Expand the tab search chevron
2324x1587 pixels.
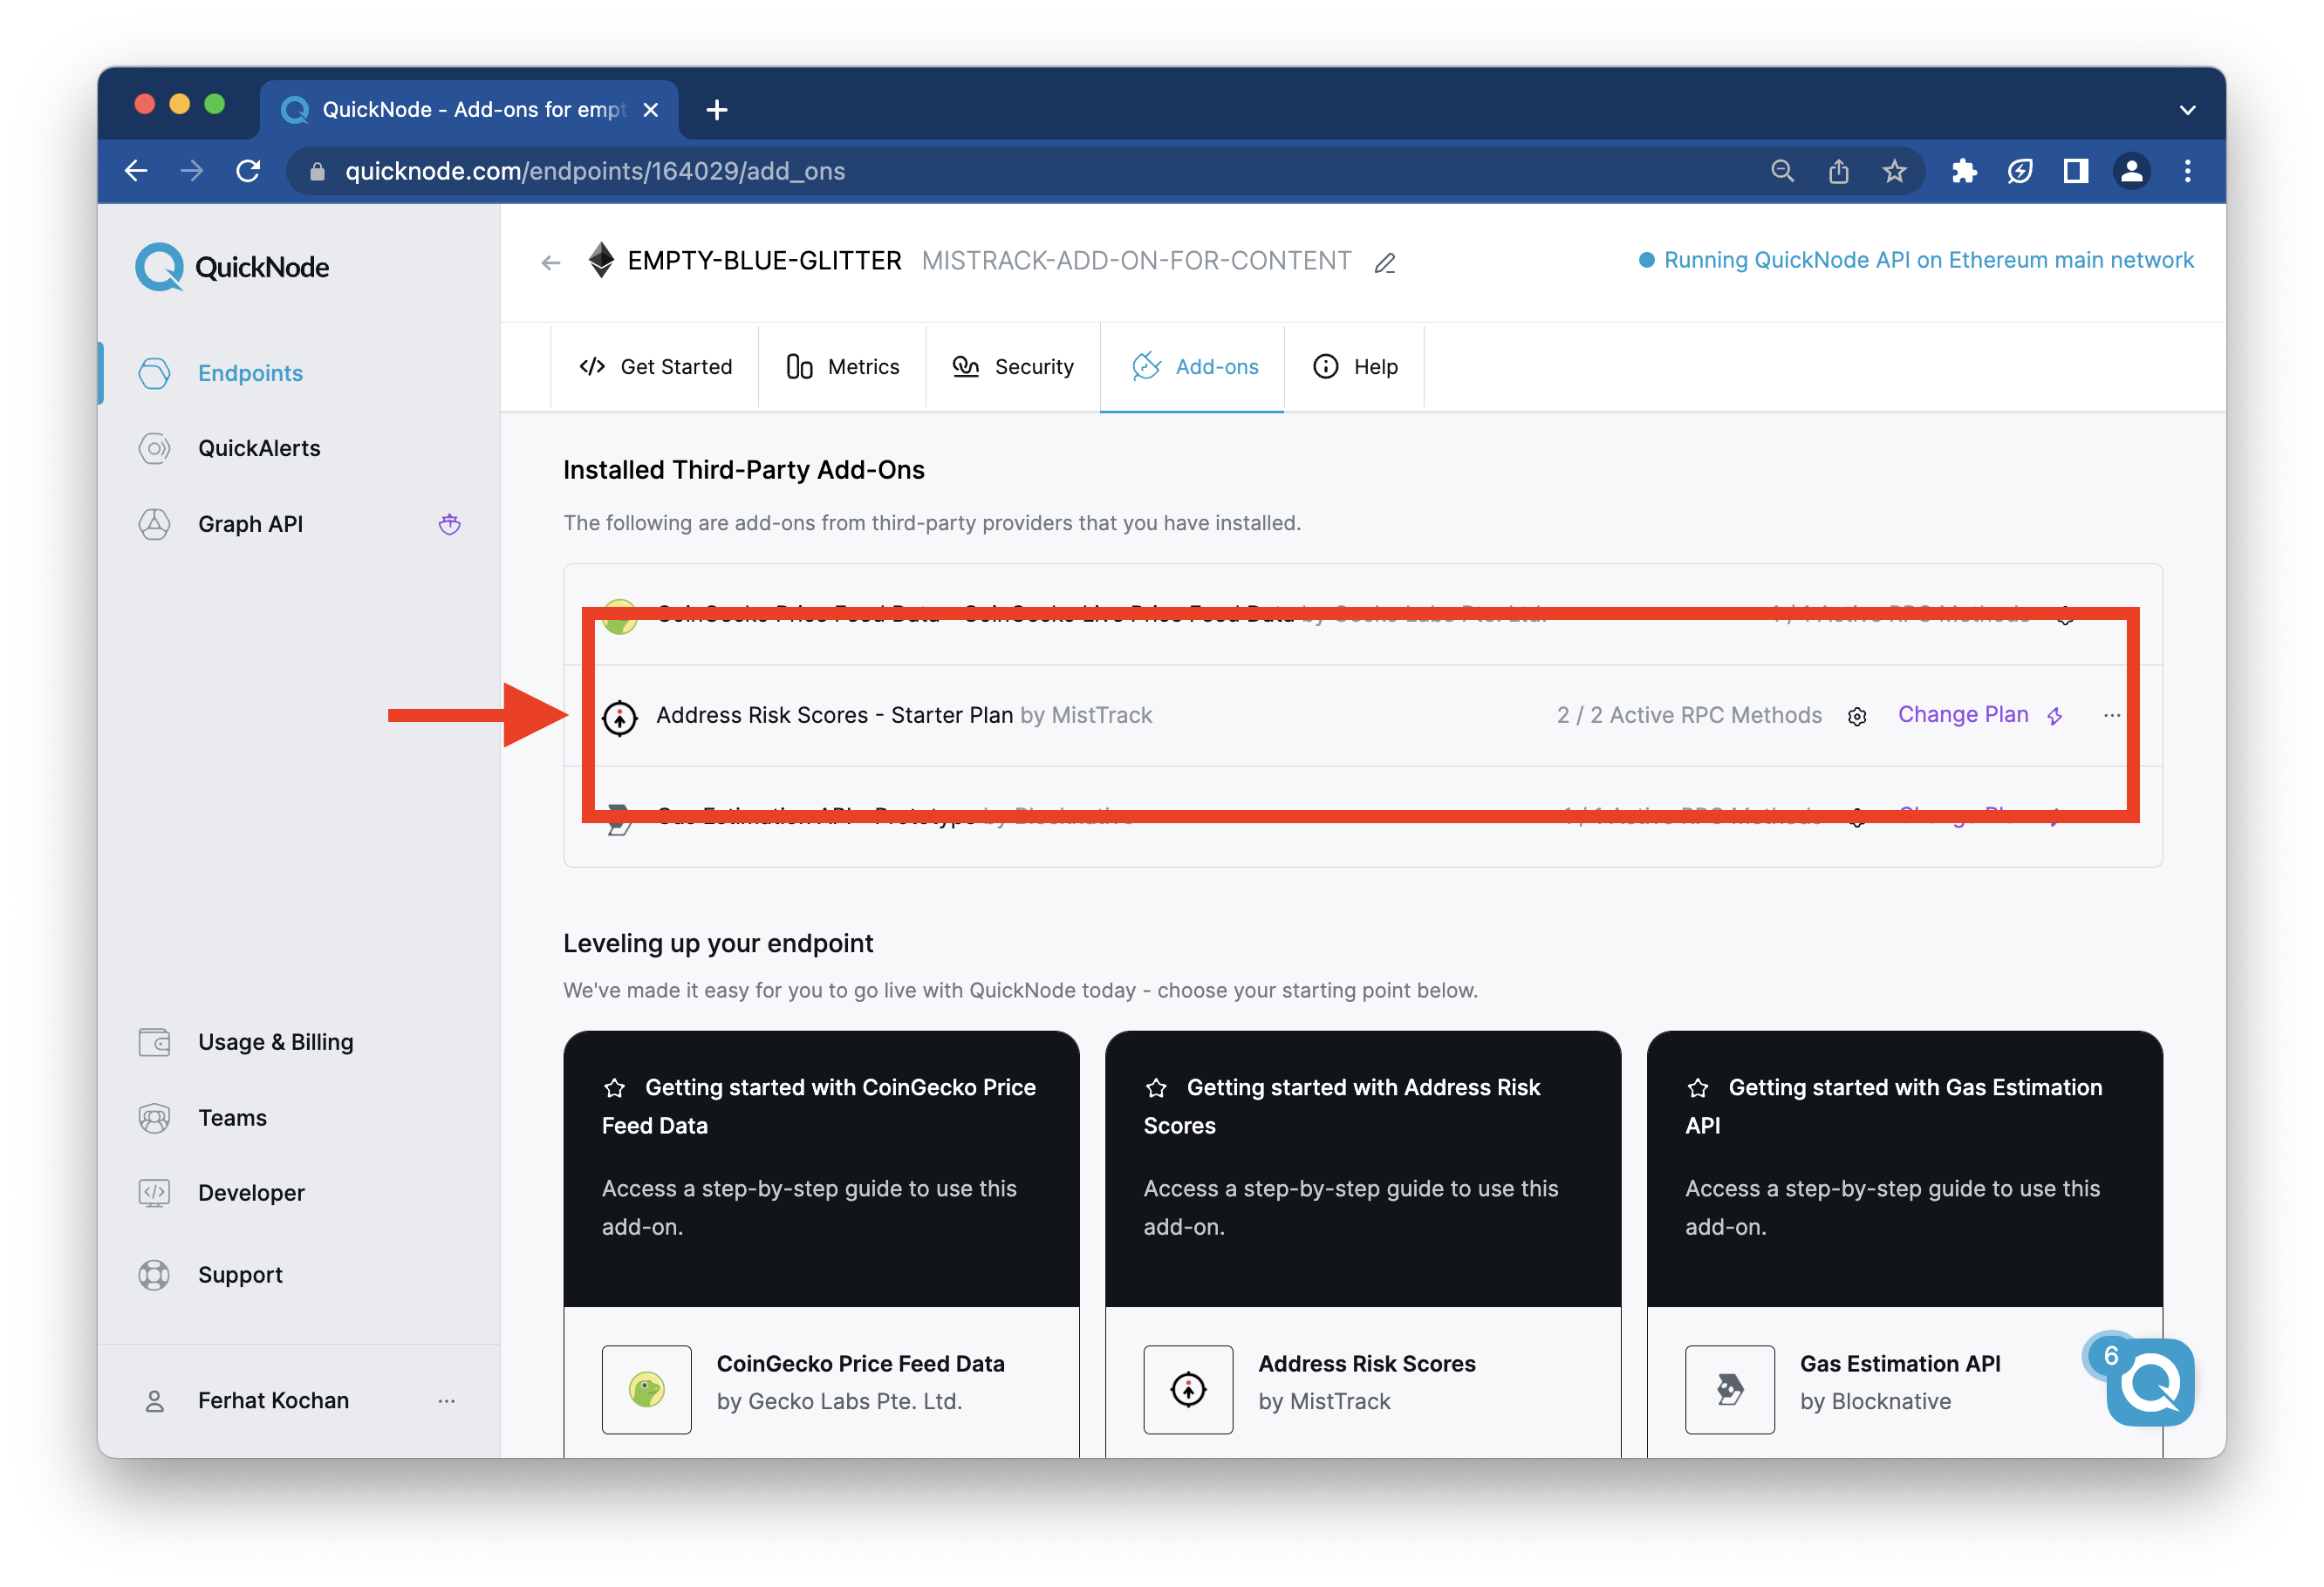[2188, 110]
